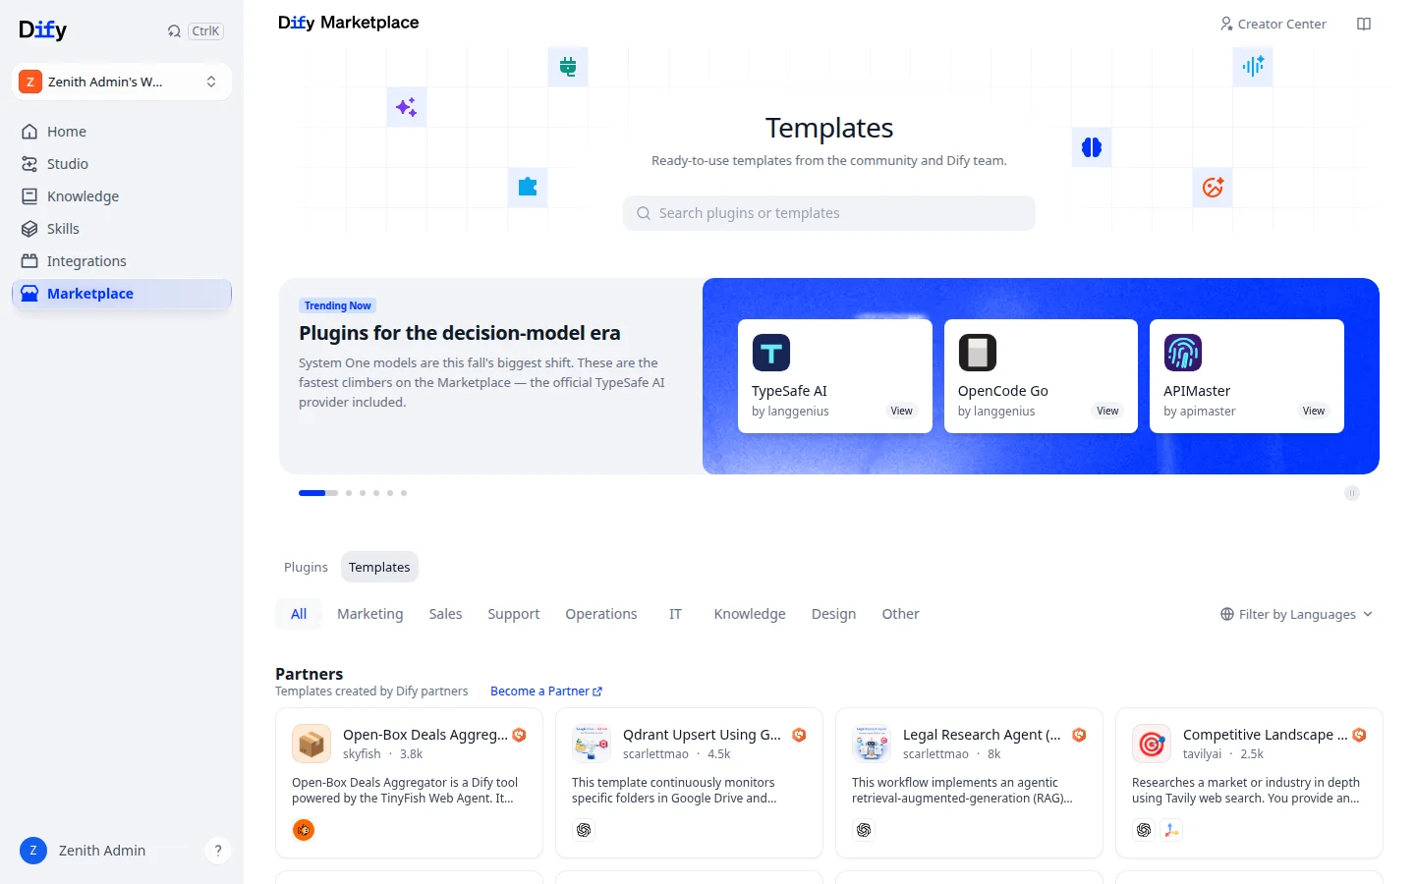Switch to the Templates view
1415x884 pixels.
379,567
